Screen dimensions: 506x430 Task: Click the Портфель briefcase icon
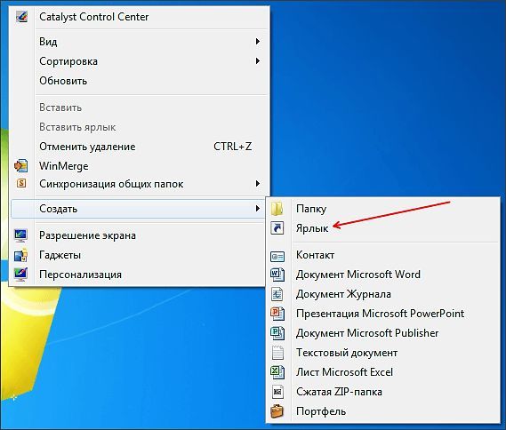pyautogui.click(x=277, y=411)
